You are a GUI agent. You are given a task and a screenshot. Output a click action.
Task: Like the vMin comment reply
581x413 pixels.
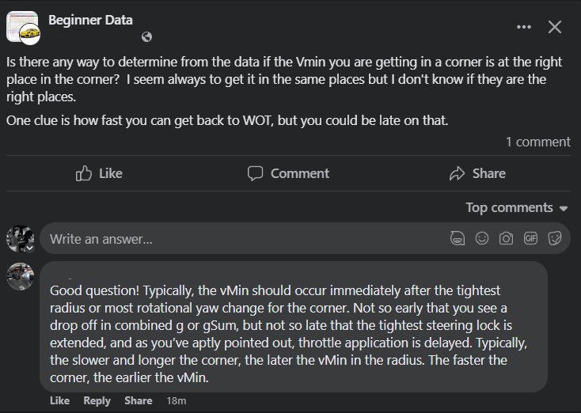click(x=59, y=400)
